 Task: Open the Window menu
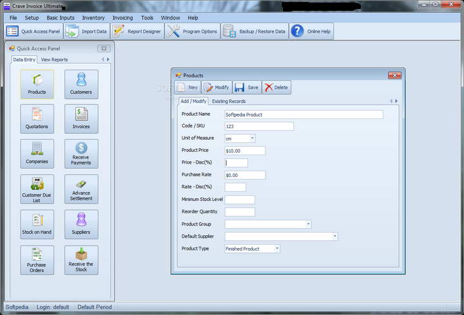[170, 18]
